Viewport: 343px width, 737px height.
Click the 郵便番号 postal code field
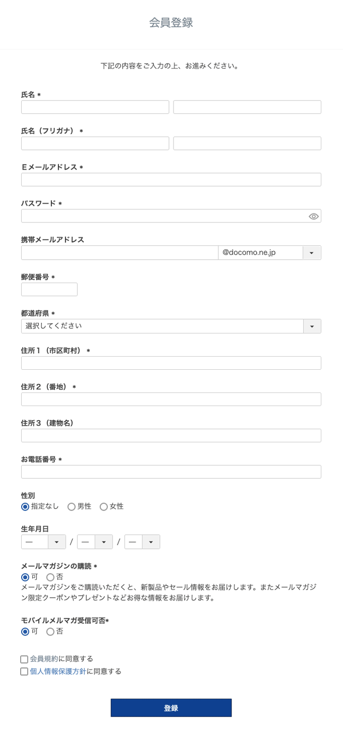tap(49, 290)
